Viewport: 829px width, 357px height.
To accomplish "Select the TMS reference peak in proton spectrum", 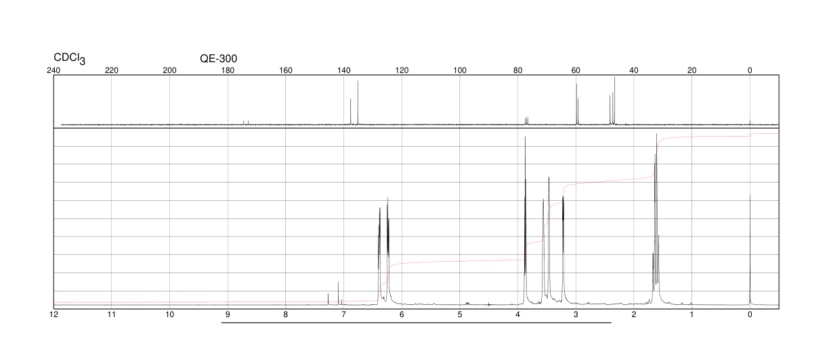I will click(x=750, y=250).
